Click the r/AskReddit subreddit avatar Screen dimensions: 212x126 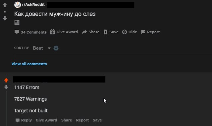[18, 5]
